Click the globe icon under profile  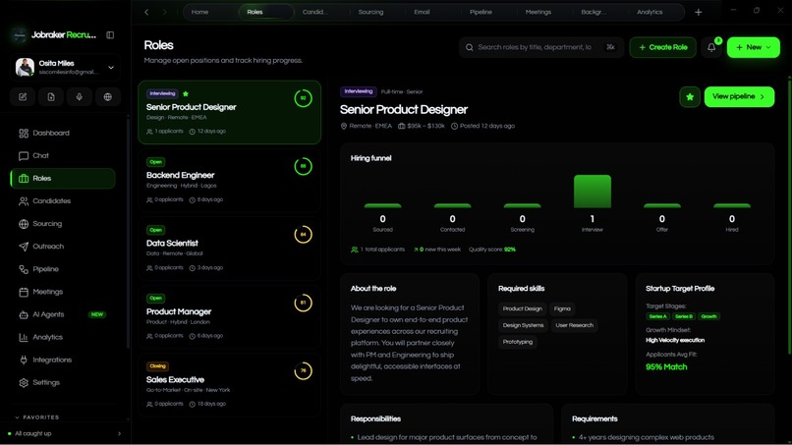(107, 97)
